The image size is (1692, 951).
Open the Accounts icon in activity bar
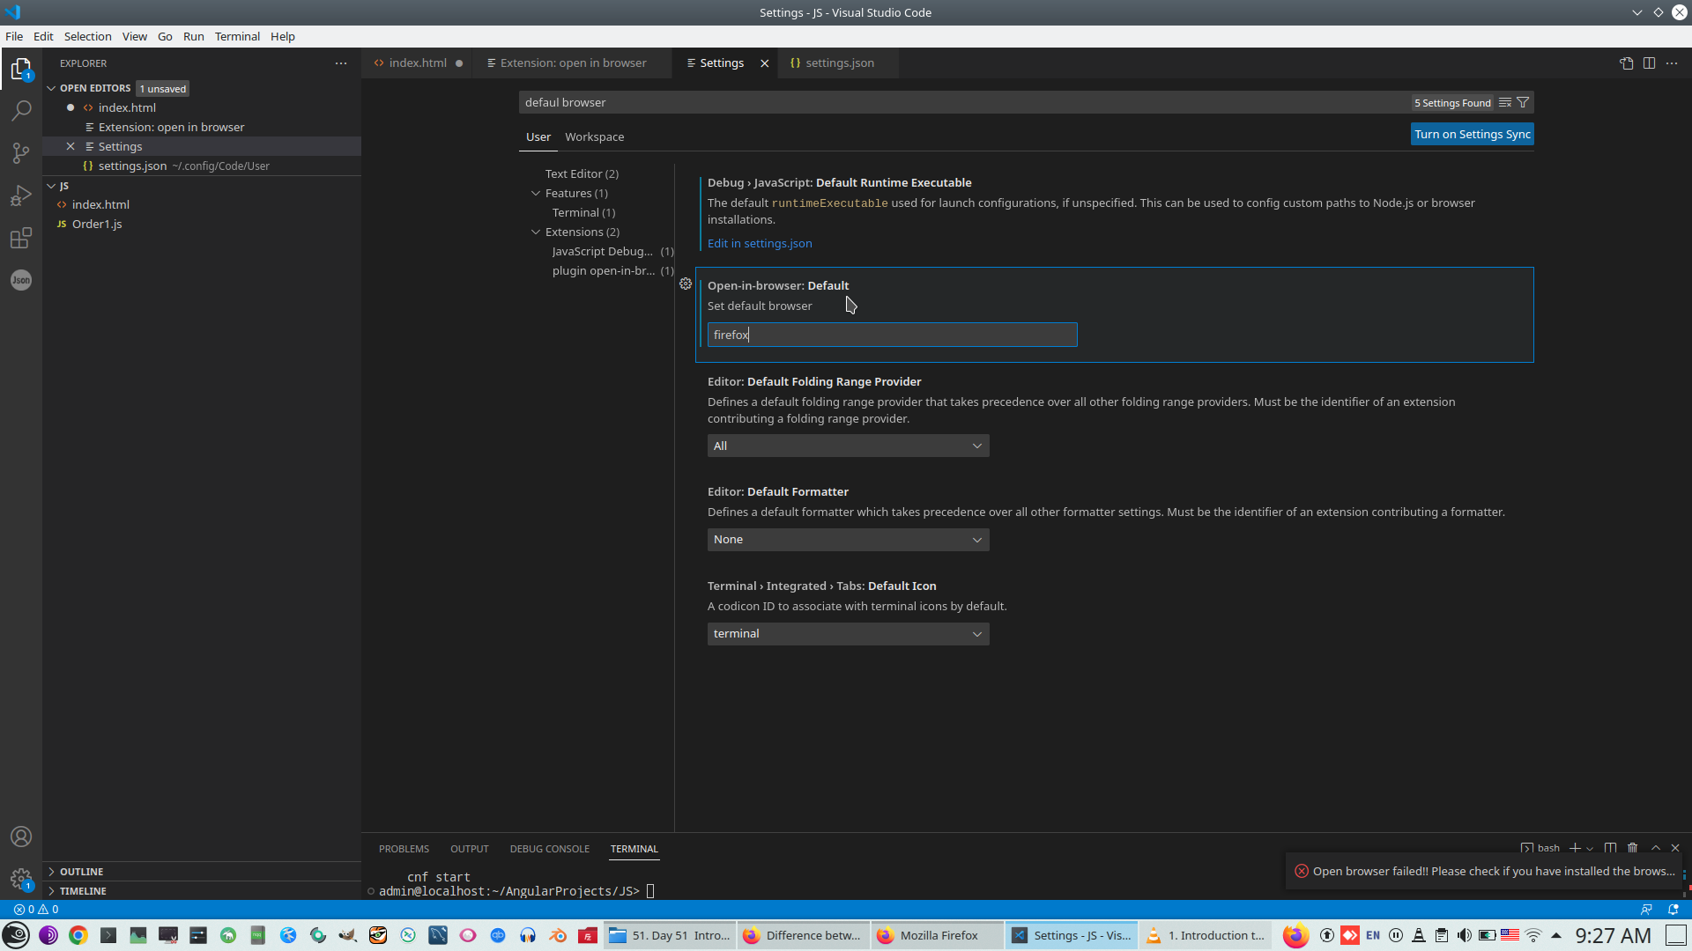pos(21,837)
